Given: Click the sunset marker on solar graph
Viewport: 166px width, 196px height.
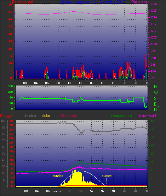Looking at the screenshot, I should 107,176.
